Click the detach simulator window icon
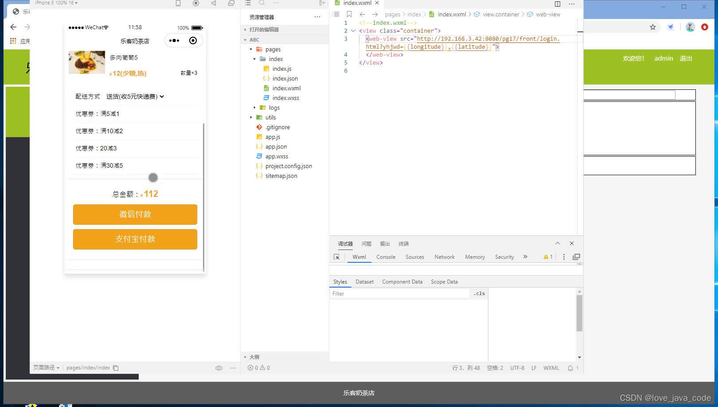This screenshot has height=407, width=718. coord(231,3)
